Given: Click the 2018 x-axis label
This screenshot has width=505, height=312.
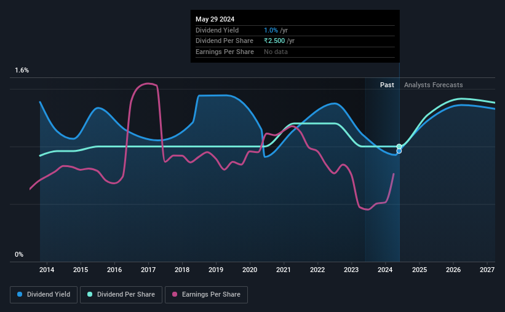Looking at the screenshot, I should click(x=182, y=270).
